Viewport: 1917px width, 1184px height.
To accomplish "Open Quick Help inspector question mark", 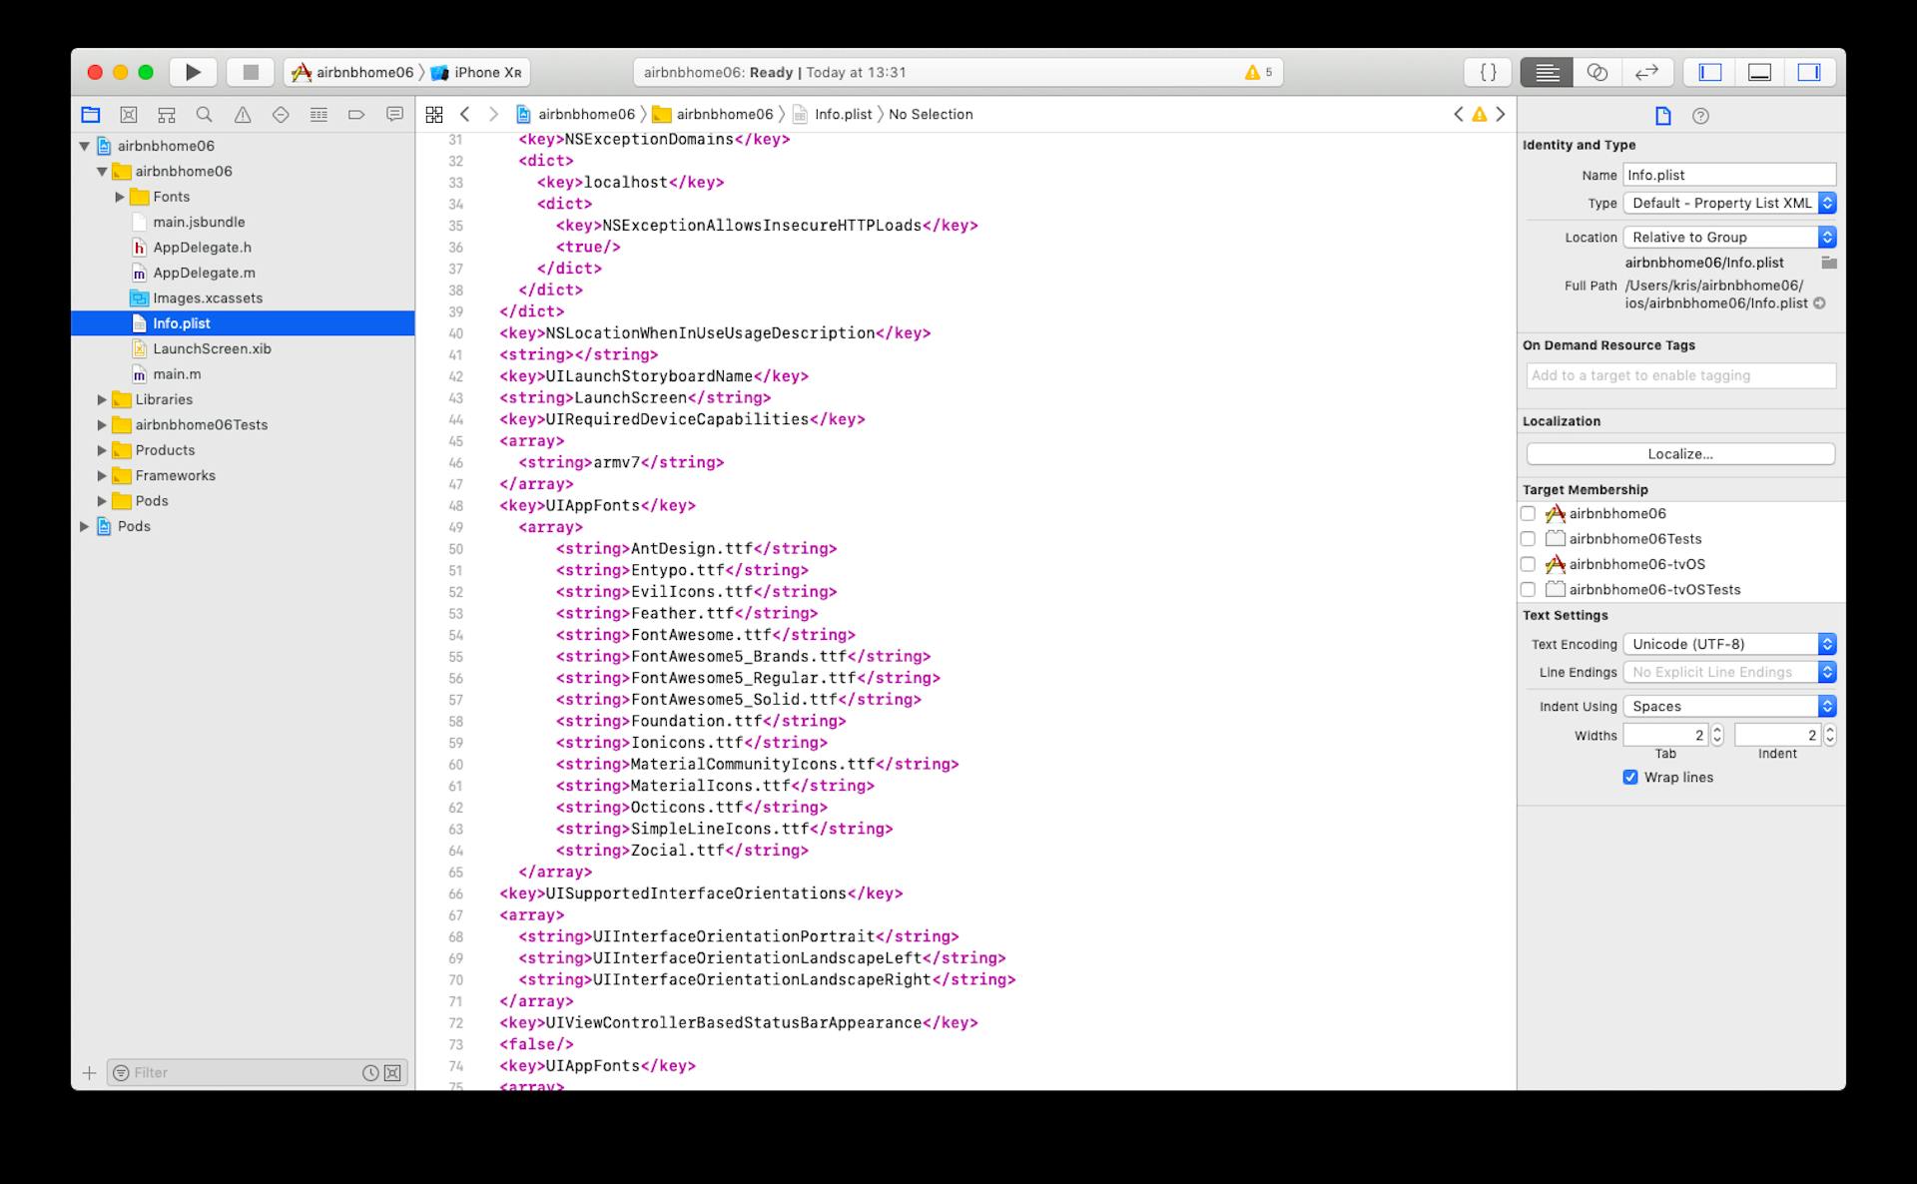I will click(x=1700, y=116).
